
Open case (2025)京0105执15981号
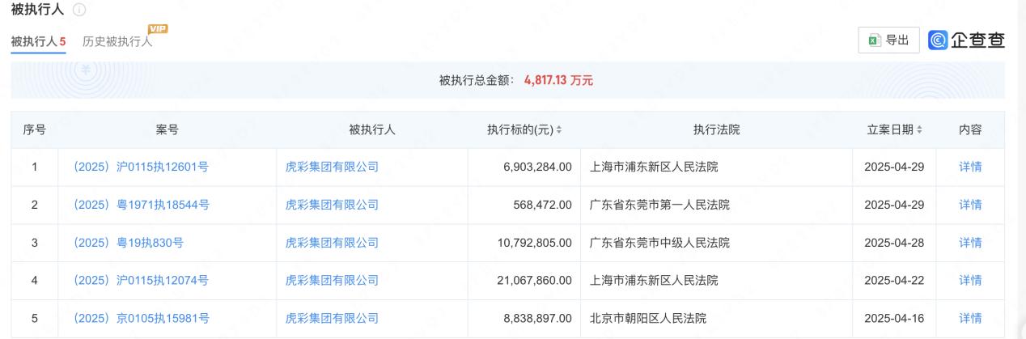click(x=142, y=319)
